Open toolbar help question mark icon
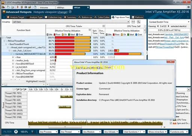Image resolution: width=192 pixels, height=136 pixels. click(35, 7)
